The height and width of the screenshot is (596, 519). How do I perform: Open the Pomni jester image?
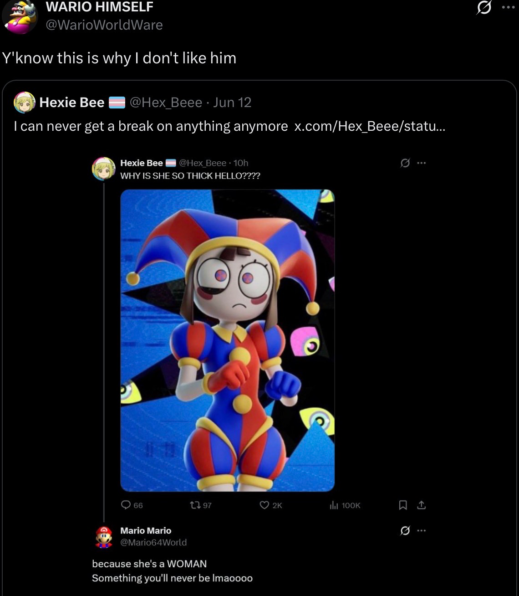[x=227, y=340]
